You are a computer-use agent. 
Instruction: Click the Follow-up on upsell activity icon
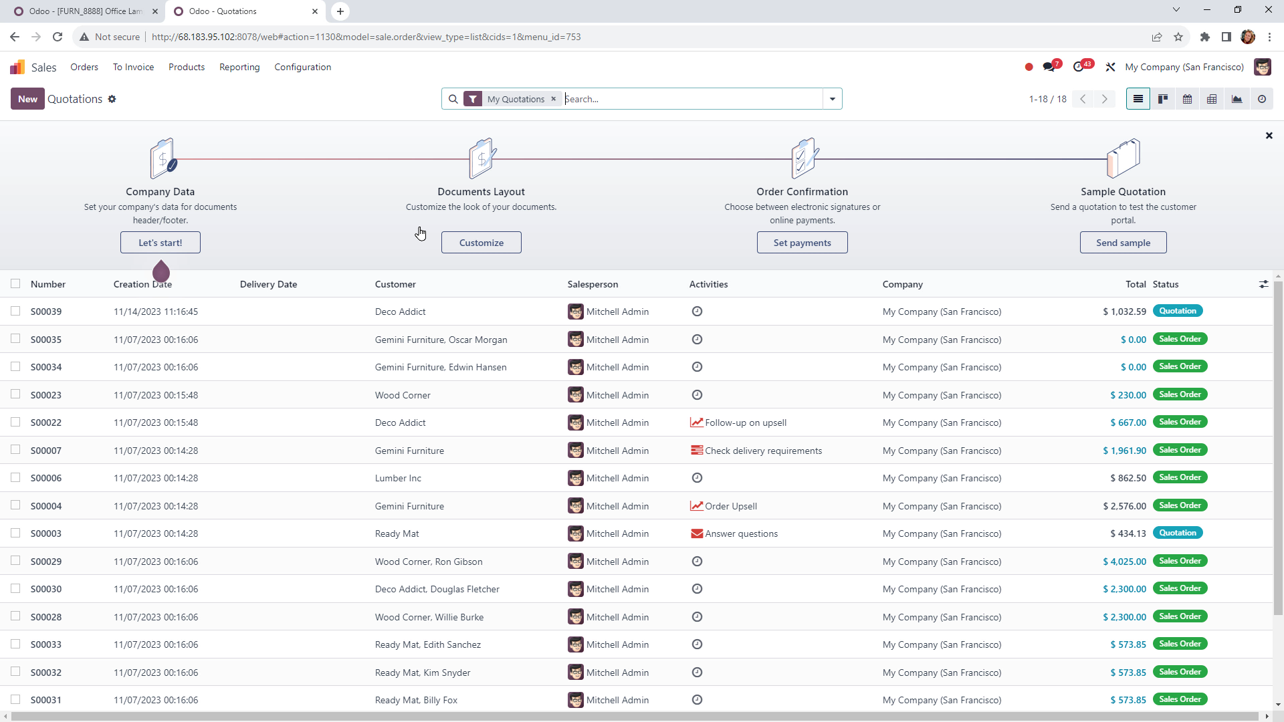pyautogui.click(x=696, y=423)
